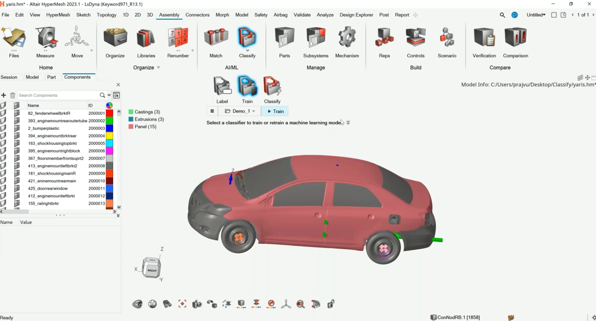The height and width of the screenshot is (321, 596).
Task: Click the yellow color swatch of 394_enginemountbrktrear
Action: pyautogui.click(x=109, y=136)
